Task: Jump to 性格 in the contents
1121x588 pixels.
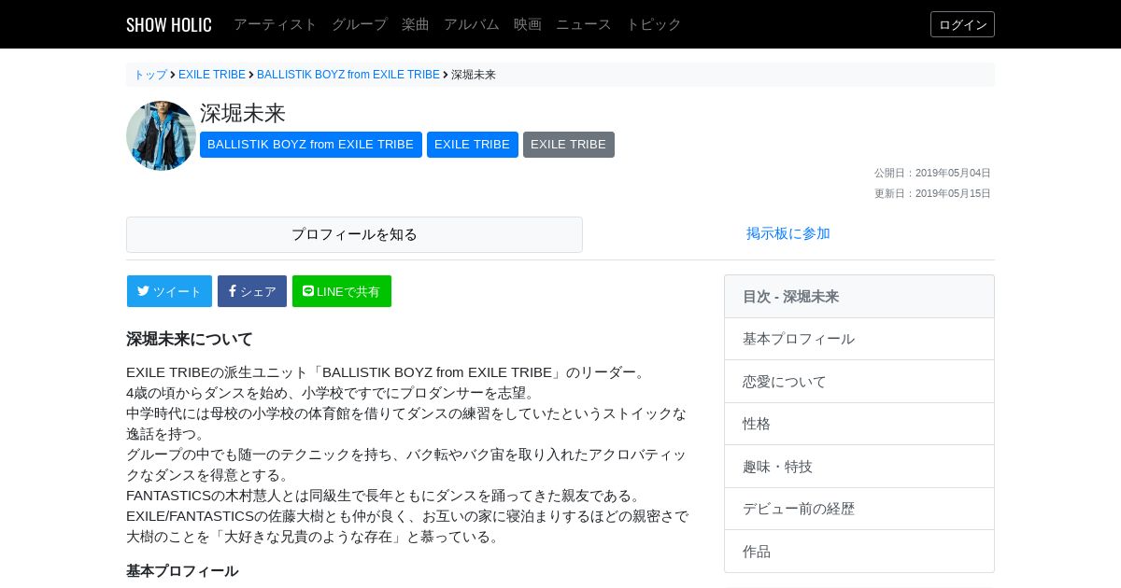Action: (859, 424)
